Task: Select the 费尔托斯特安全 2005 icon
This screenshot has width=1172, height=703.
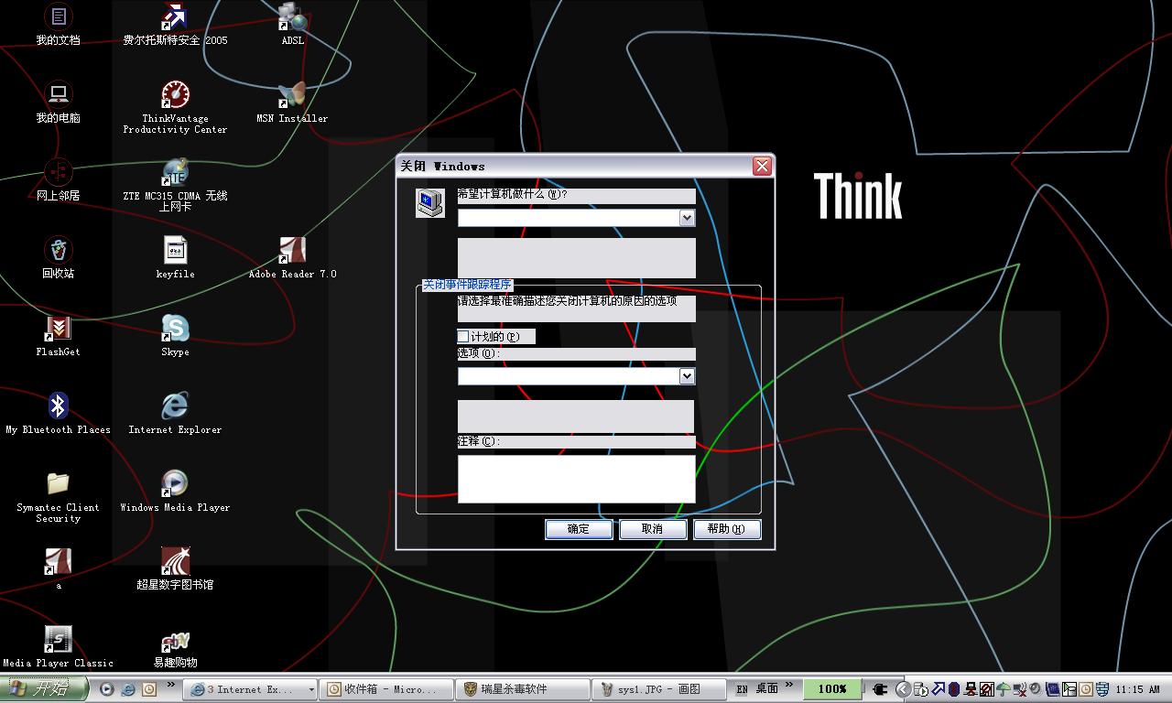Action: [x=175, y=25]
